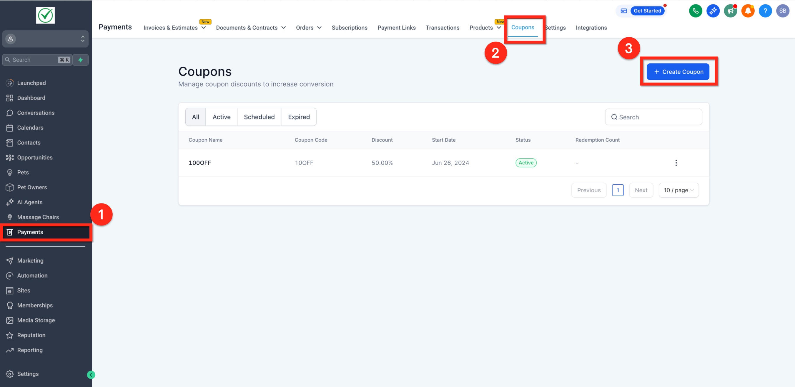Open the blue help question mark
Image resolution: width=795 pixels, height=387 pixels.
[765, 11]
